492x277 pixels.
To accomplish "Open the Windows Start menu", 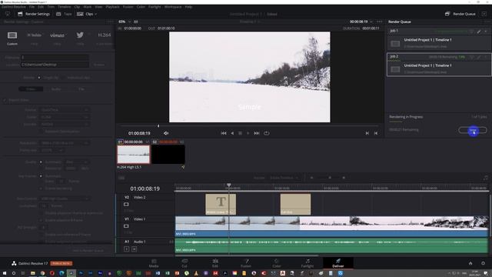I will (x=5, y=273).
